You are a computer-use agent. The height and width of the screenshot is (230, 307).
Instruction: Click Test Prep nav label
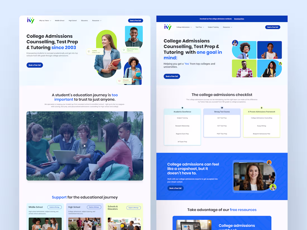pos(198,27)
